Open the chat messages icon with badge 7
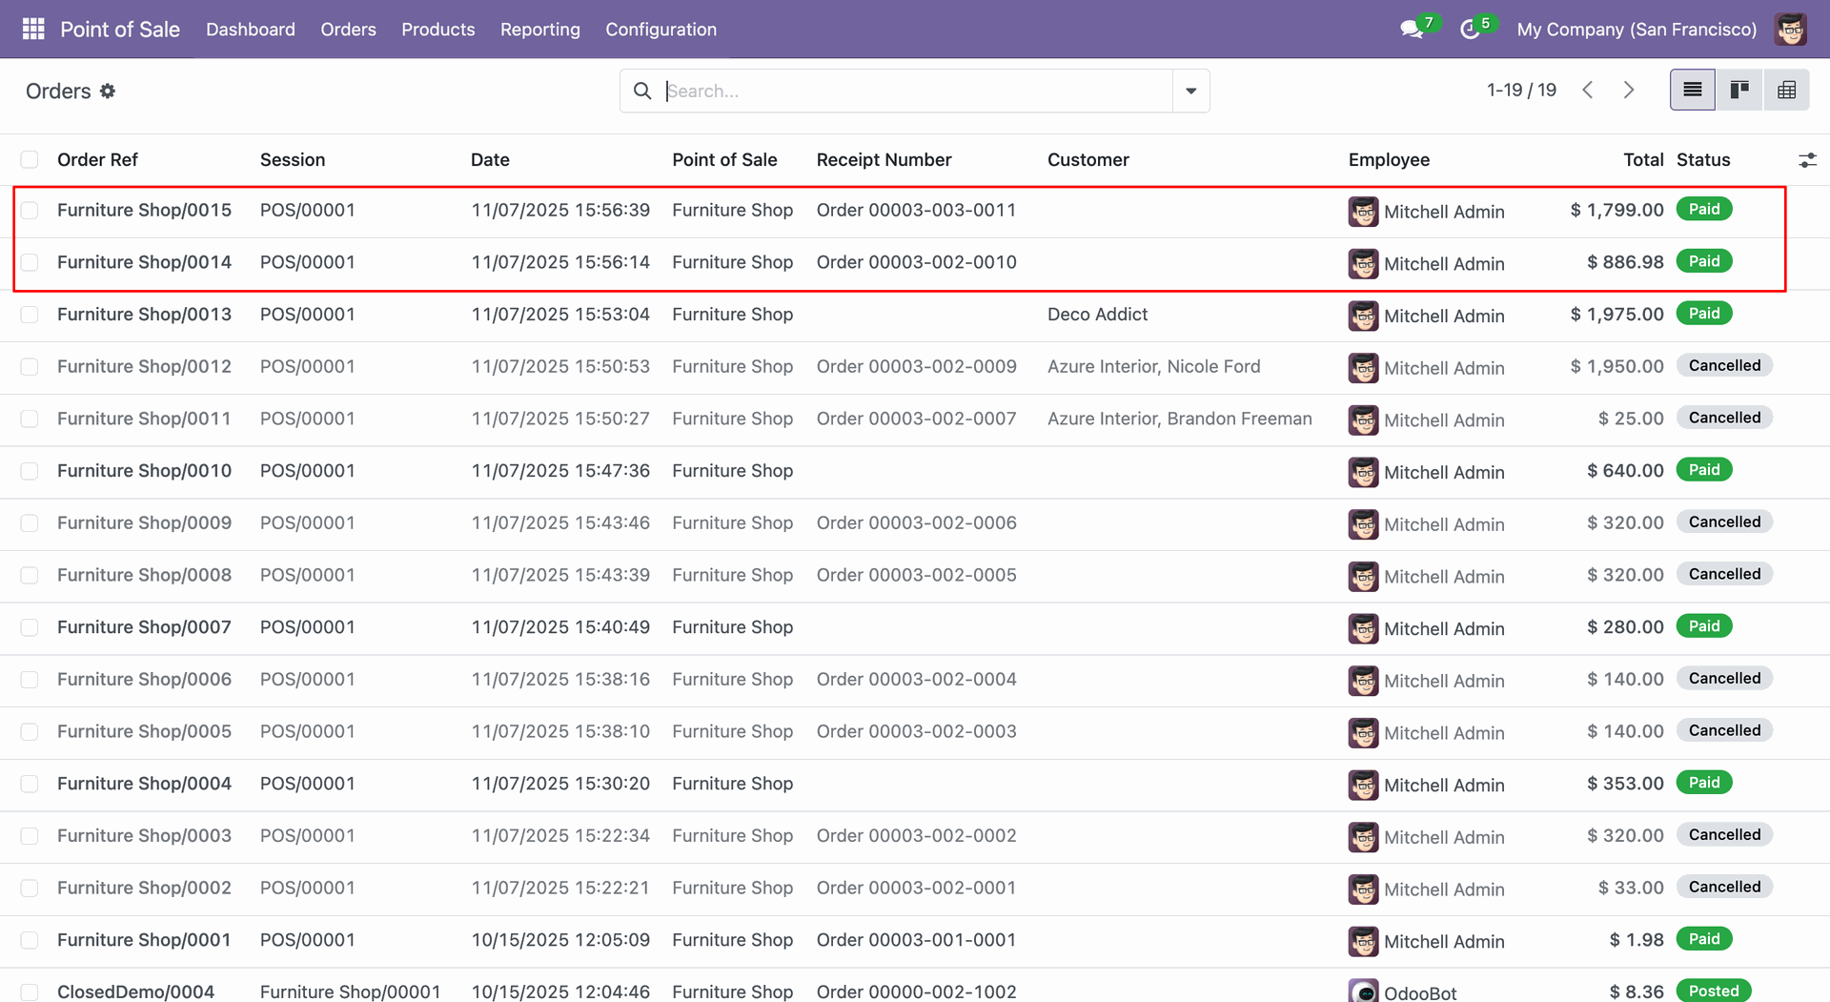 click(1412, 30)
